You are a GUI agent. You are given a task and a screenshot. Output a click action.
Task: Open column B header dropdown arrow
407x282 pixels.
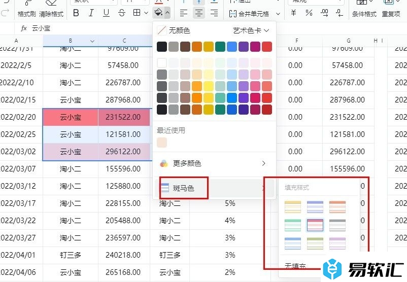(x=92, y=41)
